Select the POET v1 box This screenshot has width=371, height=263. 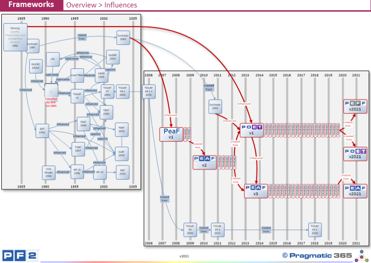[x=251, y=130]
